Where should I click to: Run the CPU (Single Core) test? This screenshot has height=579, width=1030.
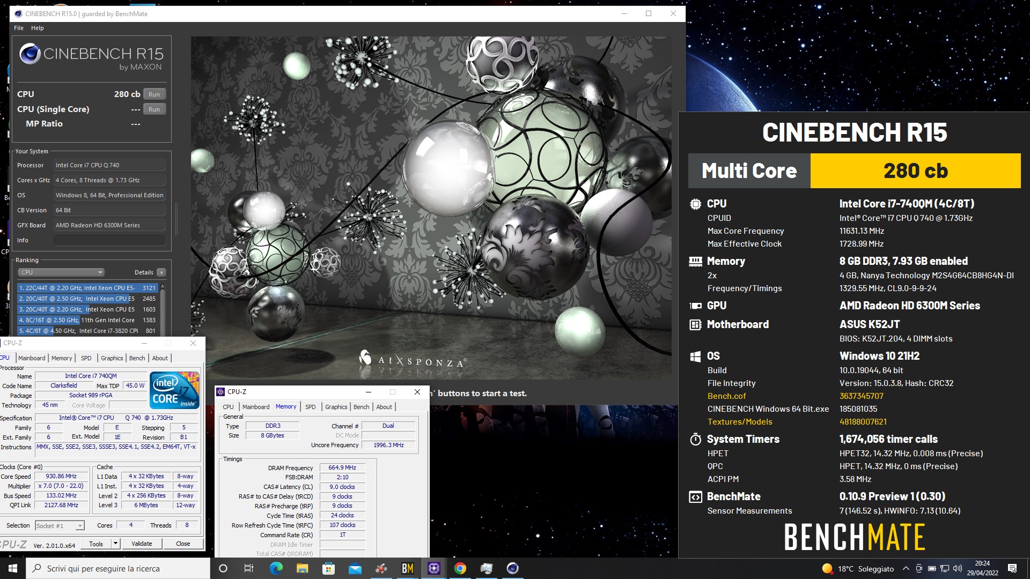point(154,109)
